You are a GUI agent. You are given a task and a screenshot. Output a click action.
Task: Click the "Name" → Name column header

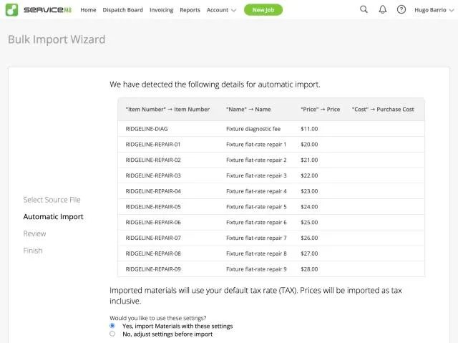pos(248,110)
